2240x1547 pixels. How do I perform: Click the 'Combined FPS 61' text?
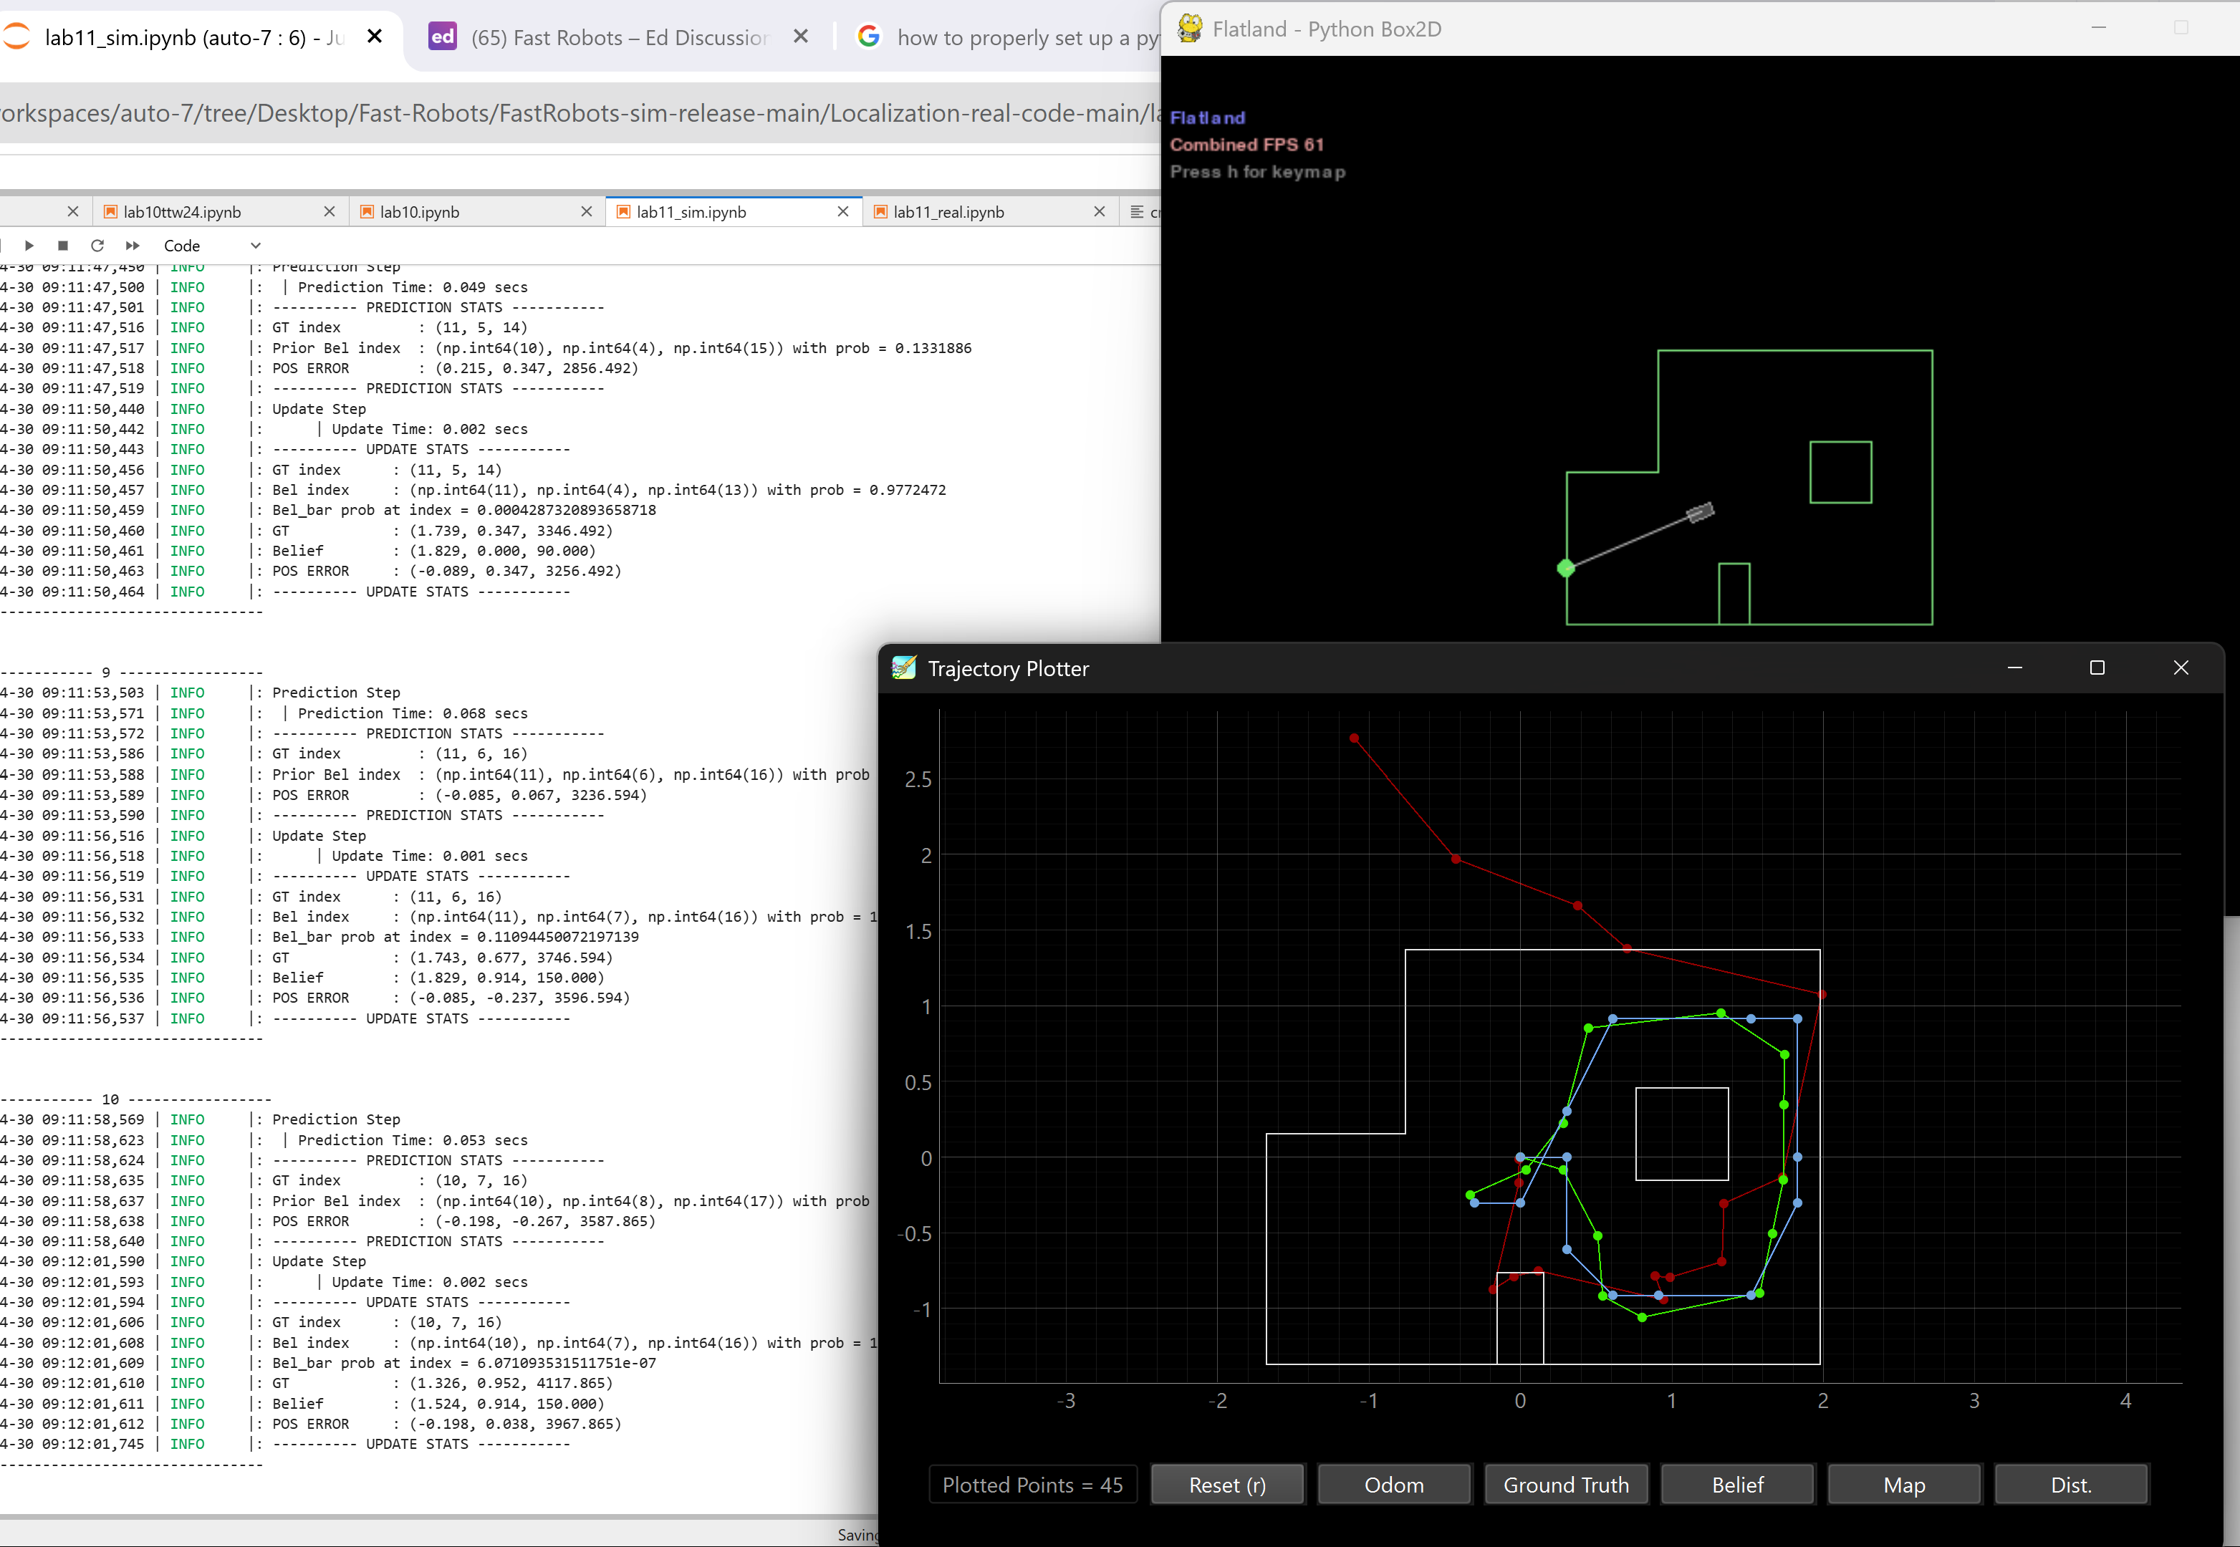pos(1246,145)
